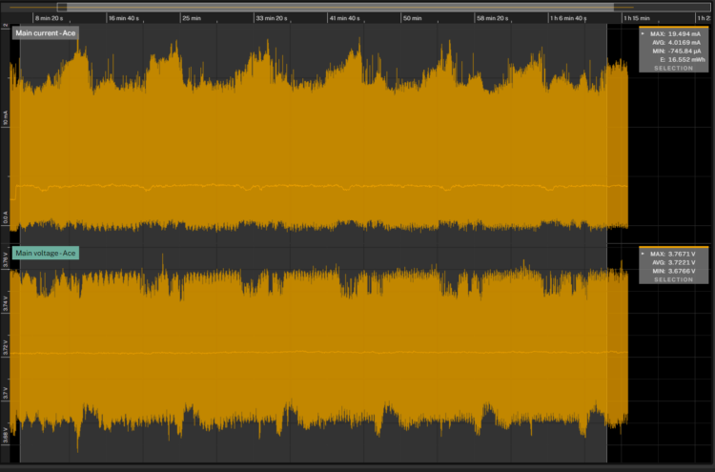Screen dimensions: 715x472
Task: Click the 1 h 15 min timeline mark
Action: [635, 18]
